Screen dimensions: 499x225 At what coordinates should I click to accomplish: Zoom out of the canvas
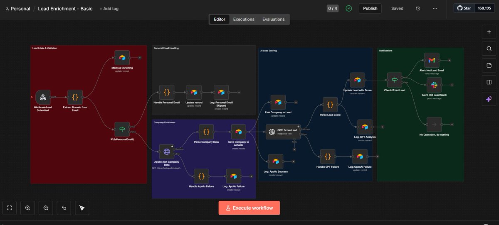(x=46, y=208)
